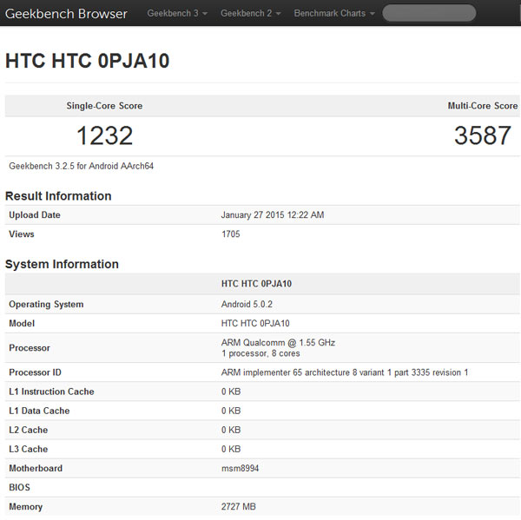Click the Processor ID row label

[x=35, y=372]
